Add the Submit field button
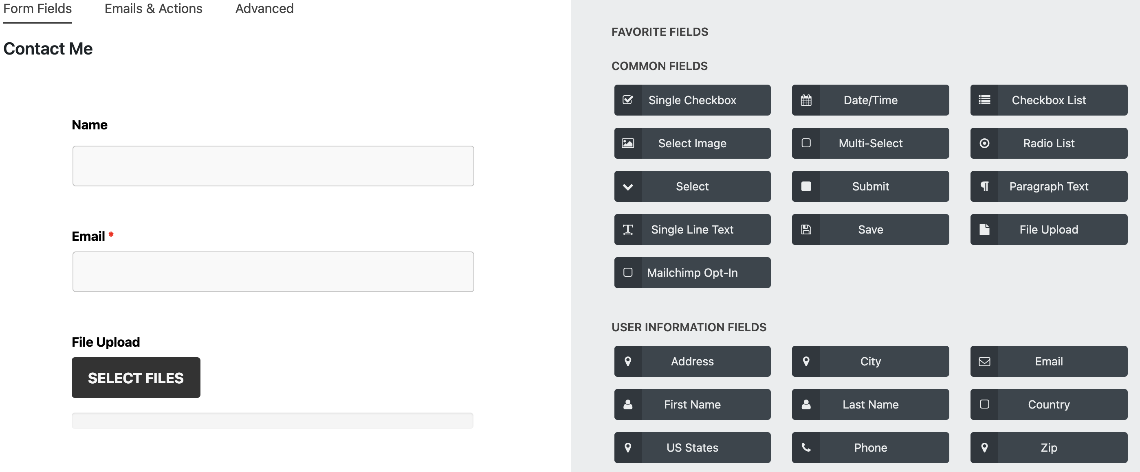This screenshot has width=1140, height=472. point(870,186)
